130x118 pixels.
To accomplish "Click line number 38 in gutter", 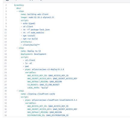I will (5, 115).
